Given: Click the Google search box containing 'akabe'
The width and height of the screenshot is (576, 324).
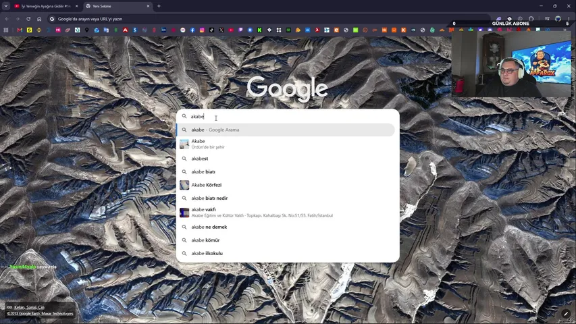Looking at the screenshot, I should pyautogui.click(x=288, y=117).
